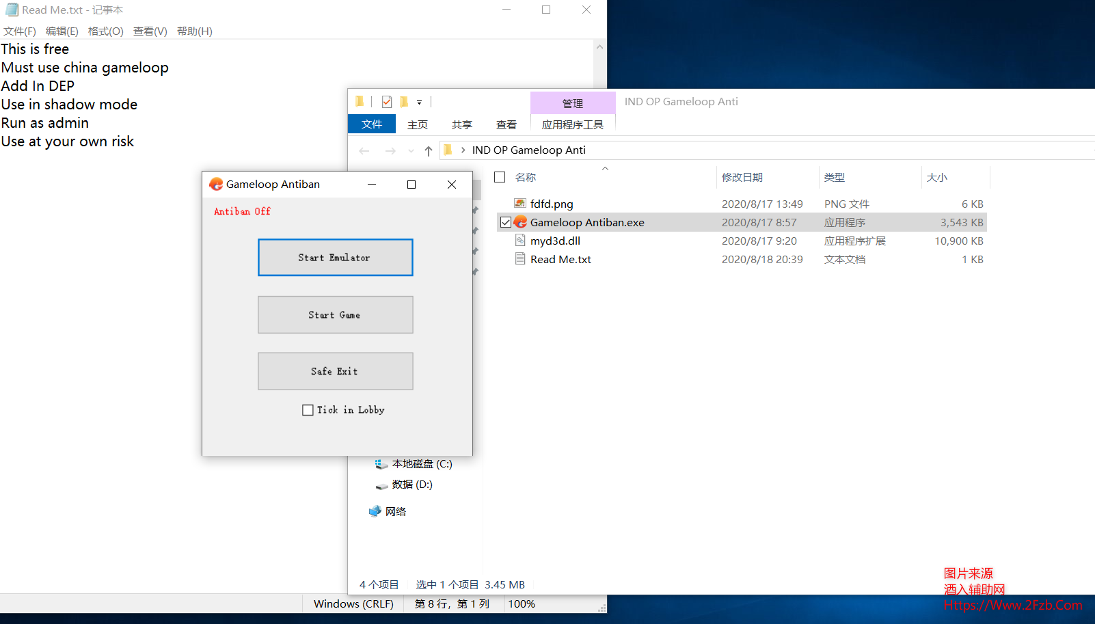Click 10,900 KB size cell

click(959, 241)
